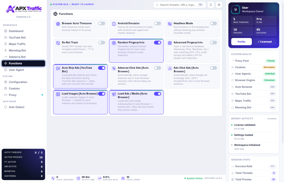Click the Adx Click Ads bar chart icon

(x=170, y=68)
